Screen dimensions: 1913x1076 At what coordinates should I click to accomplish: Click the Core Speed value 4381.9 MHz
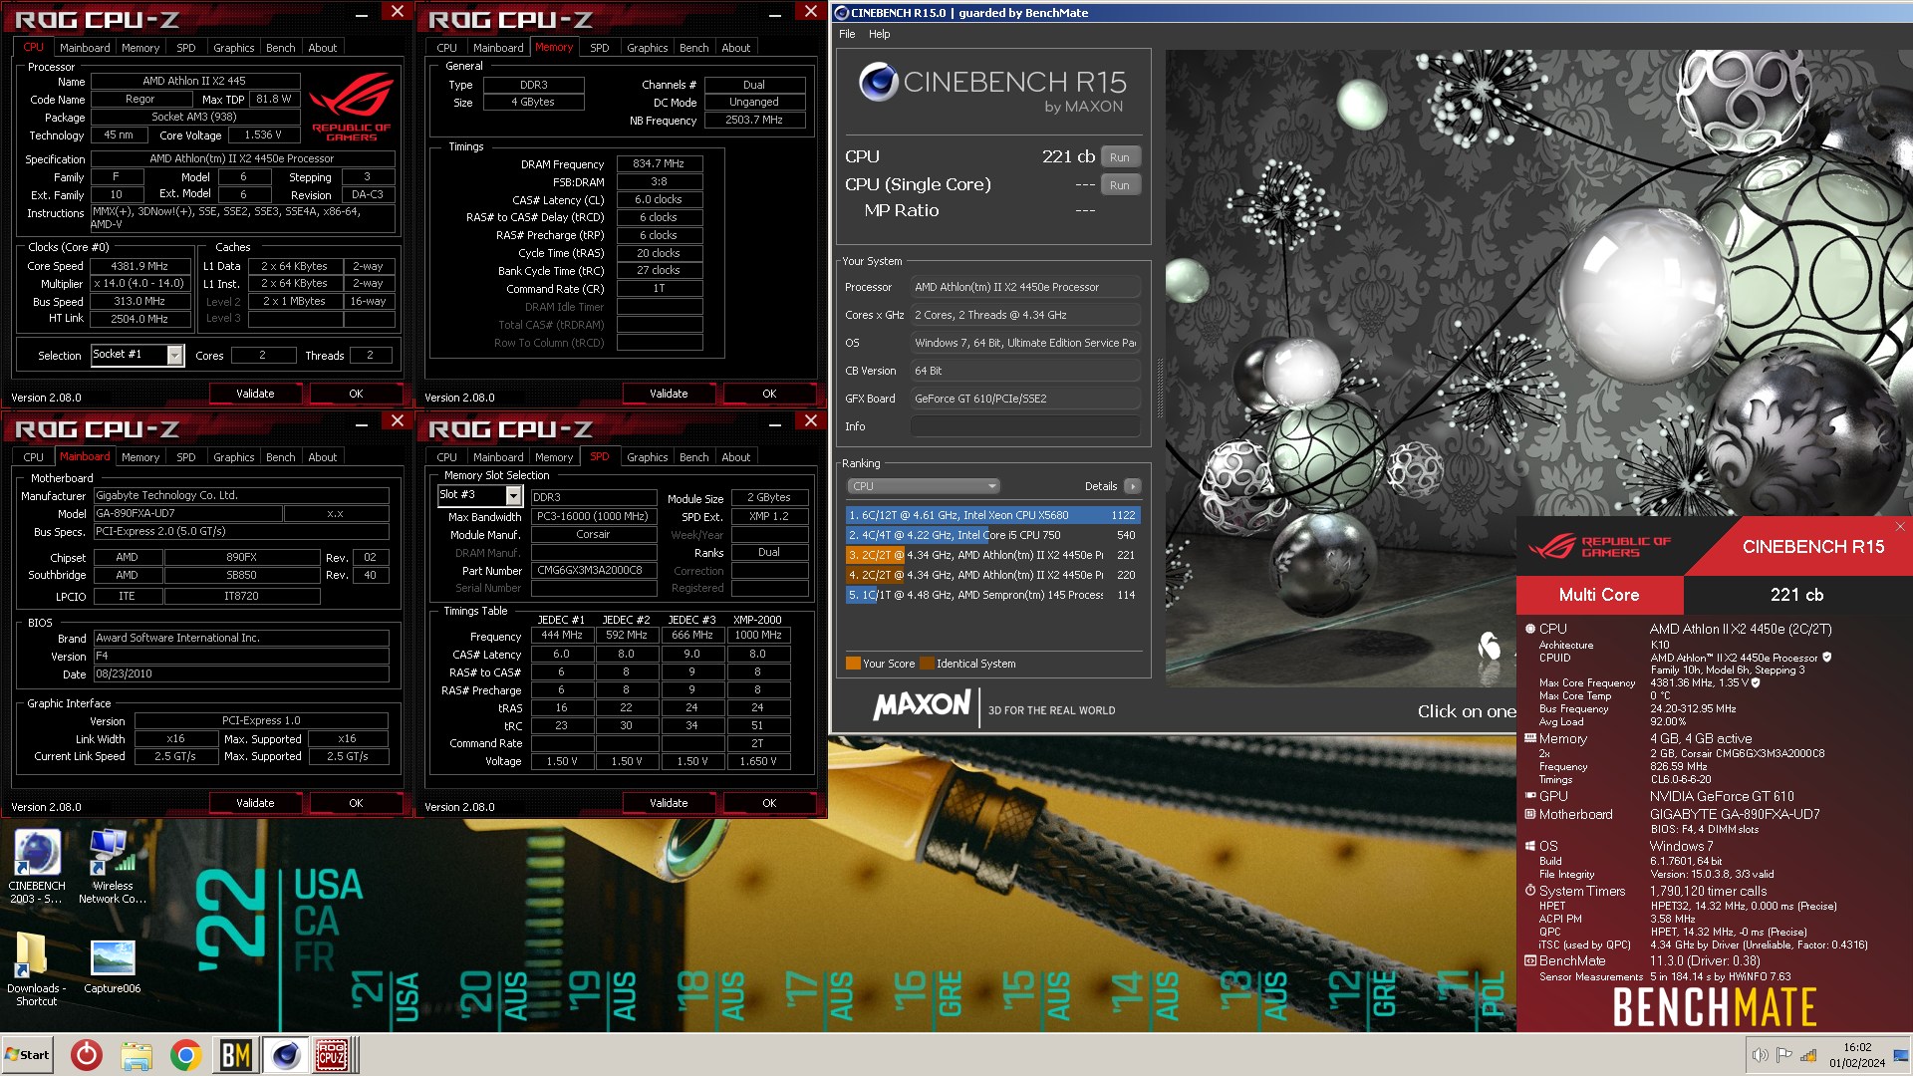tap(139, 266)
